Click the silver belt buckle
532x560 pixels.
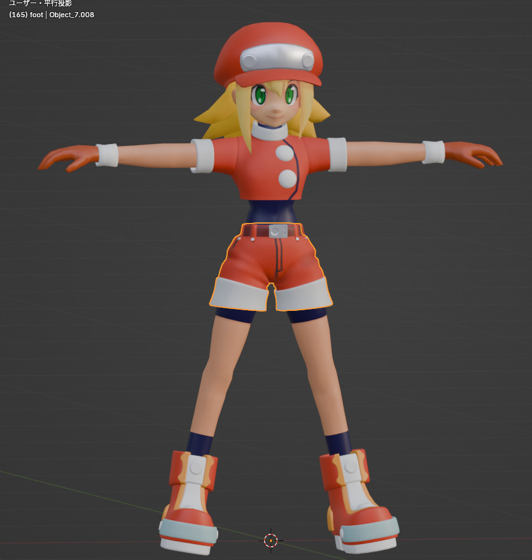(278, 231)
